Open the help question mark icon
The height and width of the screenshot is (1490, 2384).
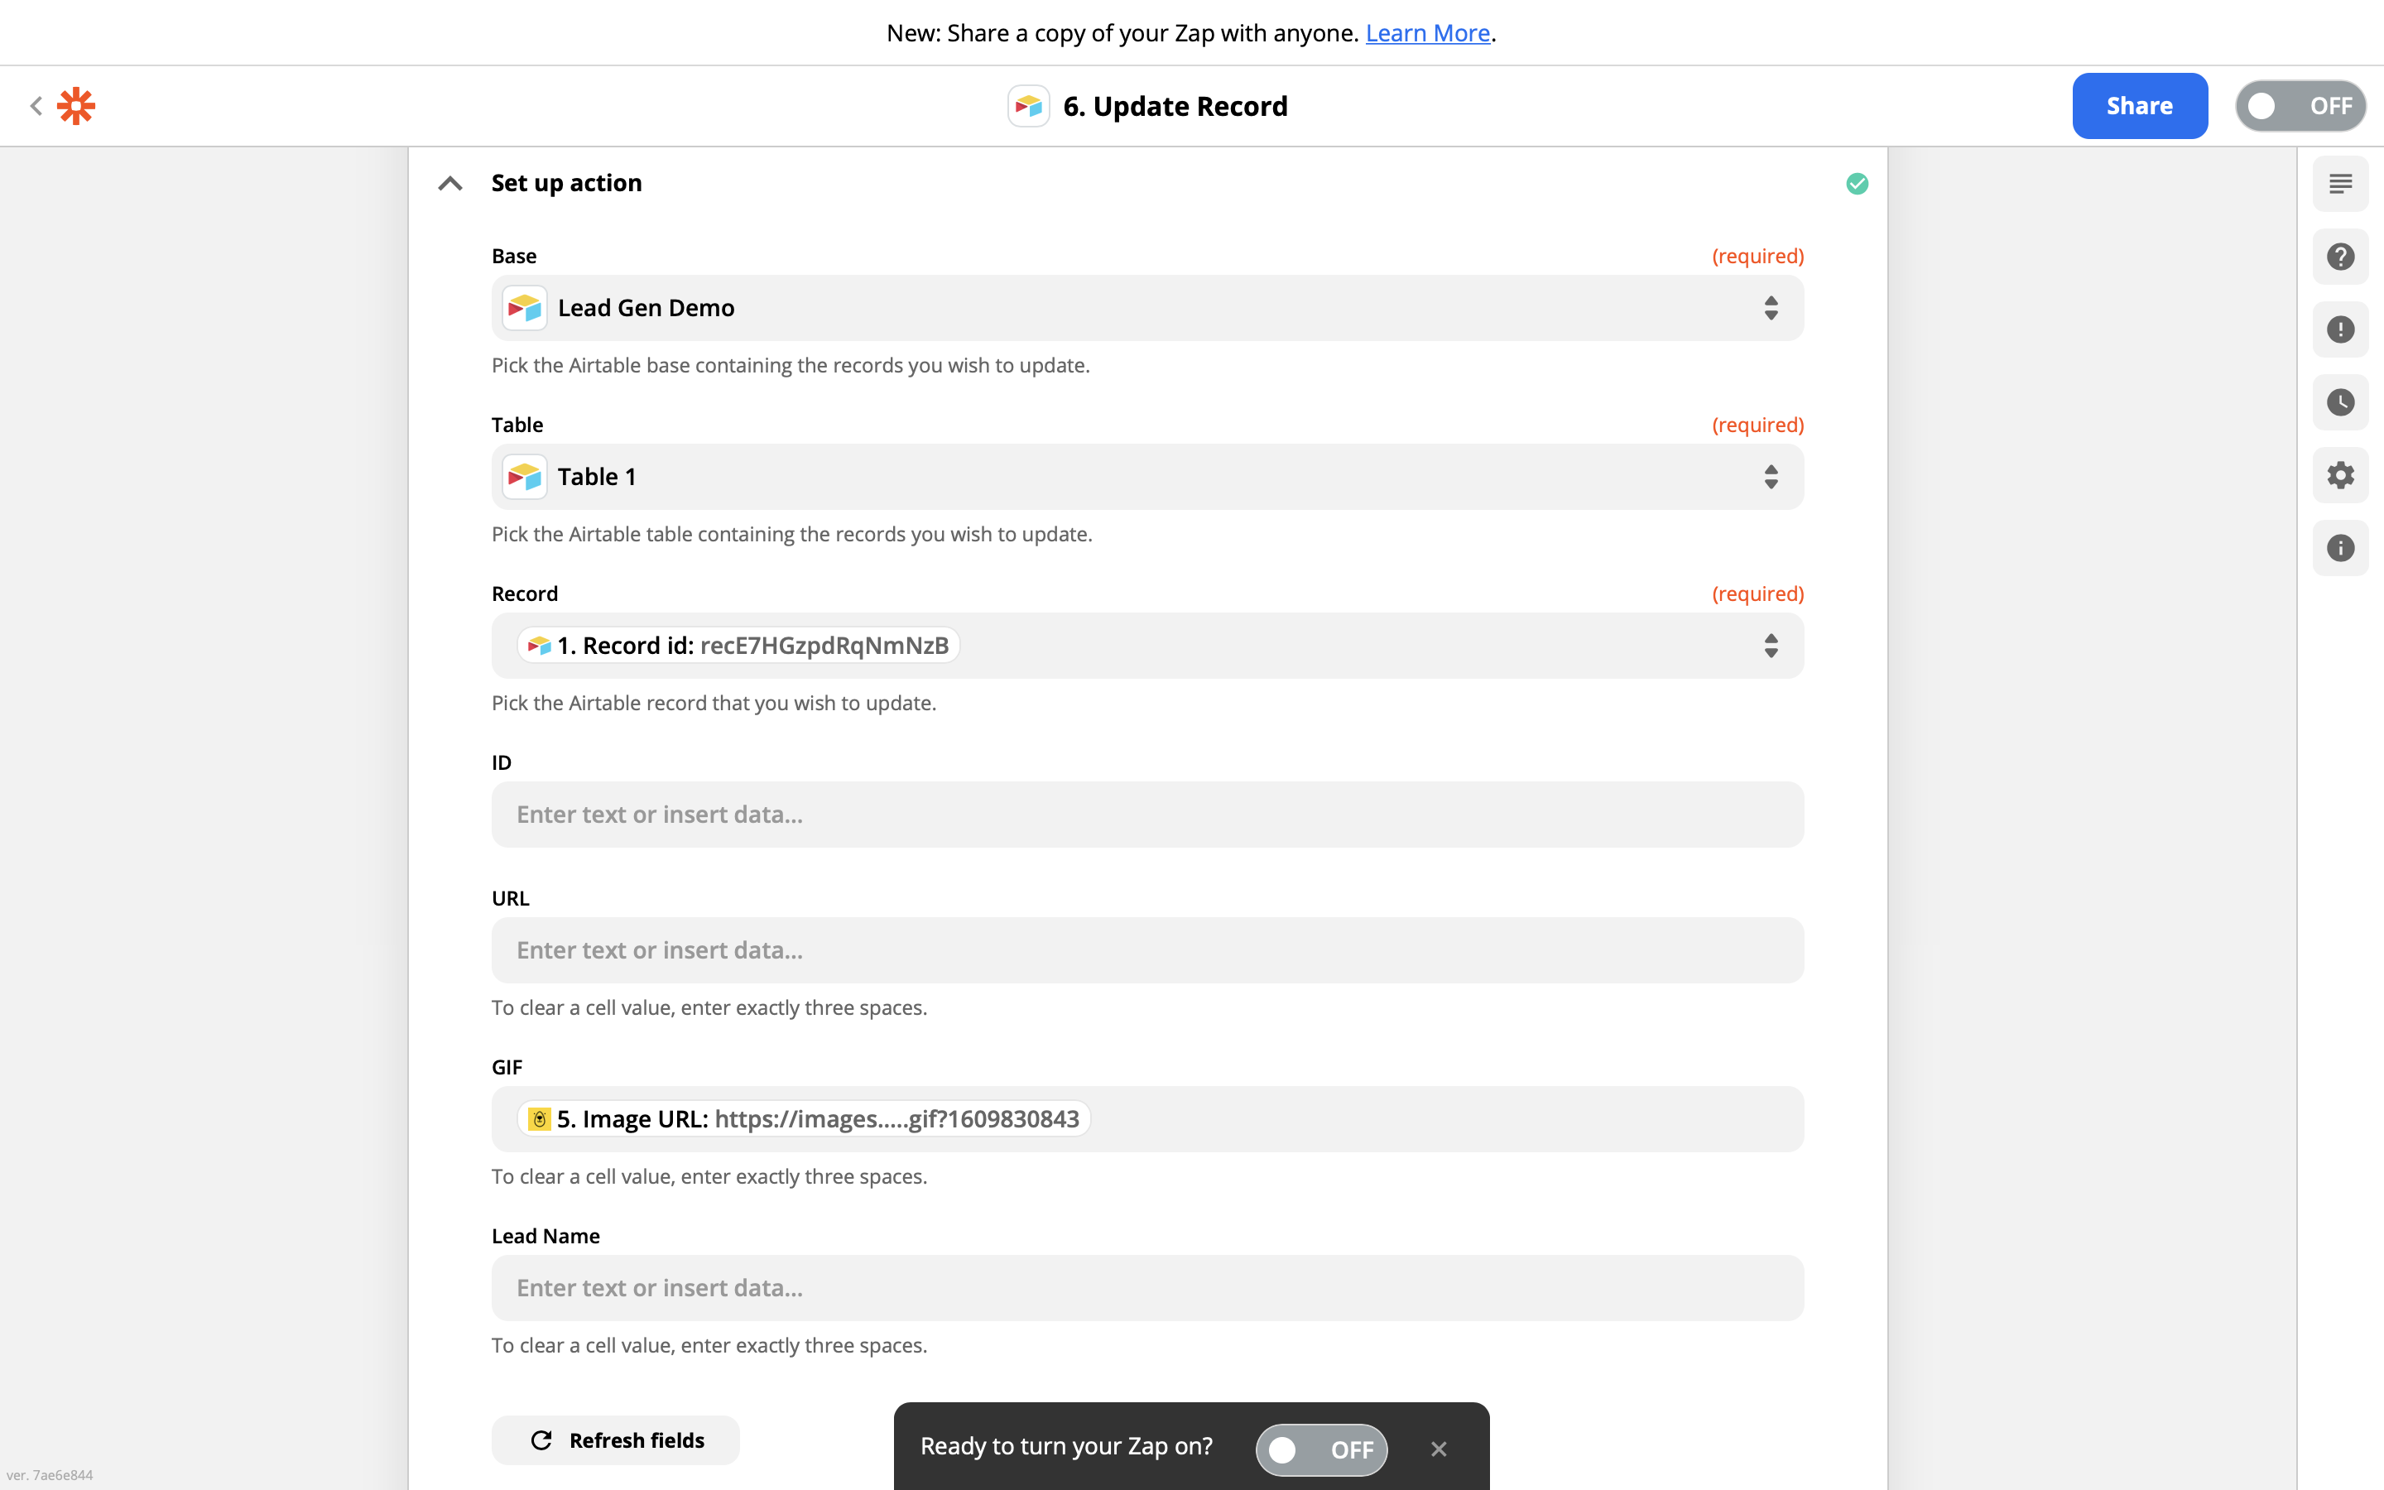click(2339, 257)
